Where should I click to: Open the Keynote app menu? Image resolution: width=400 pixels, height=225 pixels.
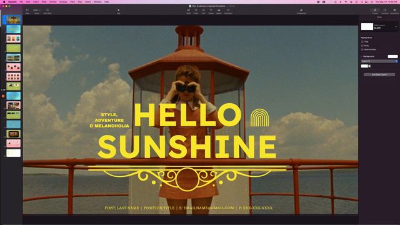coord(12,2)
